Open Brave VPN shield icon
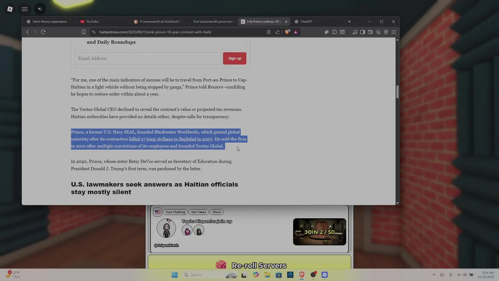Screen dimensions: 499x281 tap(386, 32)
